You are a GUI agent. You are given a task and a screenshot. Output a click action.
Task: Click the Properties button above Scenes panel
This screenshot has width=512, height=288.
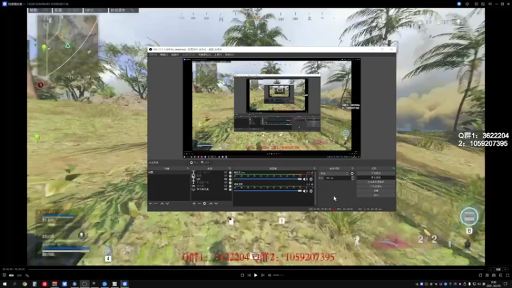pos(194,163)
